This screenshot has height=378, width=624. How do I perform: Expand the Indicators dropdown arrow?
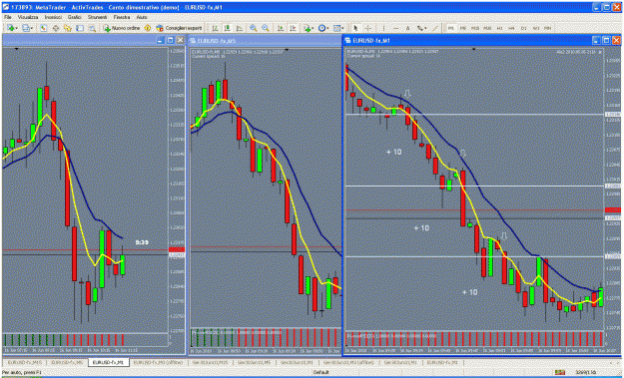point(312,28)
